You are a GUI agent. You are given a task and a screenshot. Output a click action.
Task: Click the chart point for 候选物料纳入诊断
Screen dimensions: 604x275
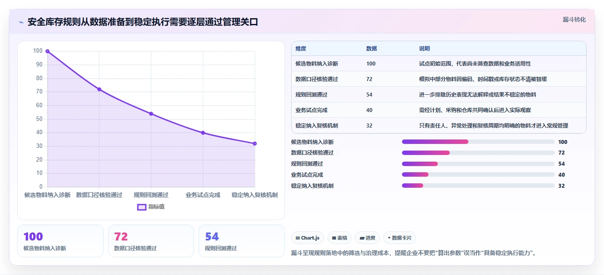(x=47, y=51)
